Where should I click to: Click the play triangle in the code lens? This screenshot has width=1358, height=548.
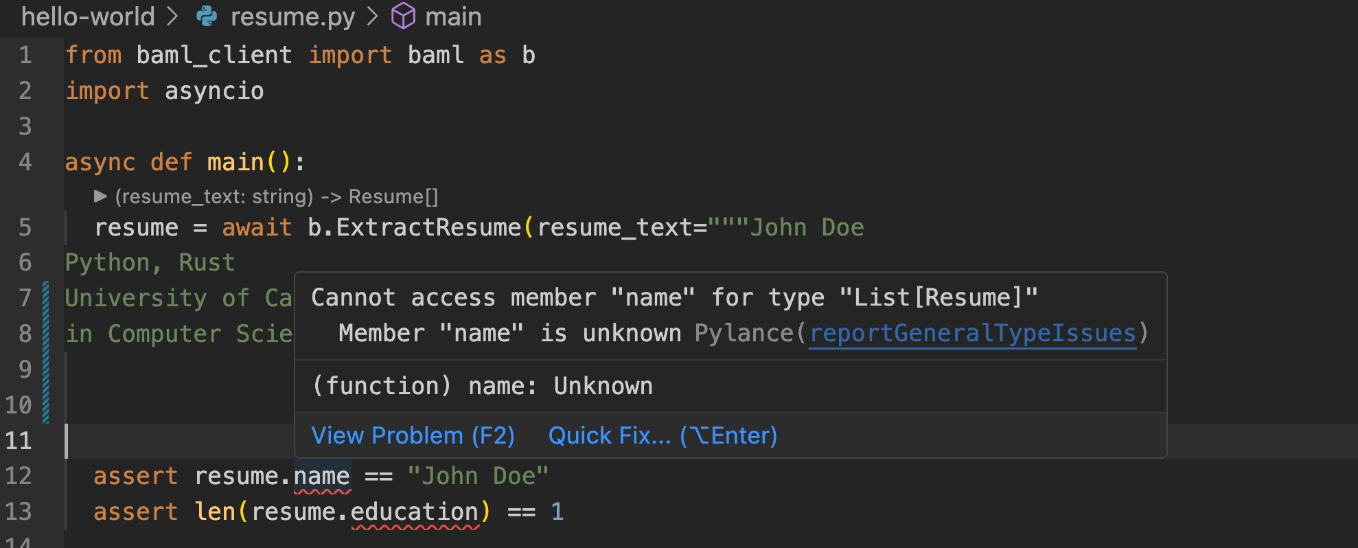[x=100, y=197]
